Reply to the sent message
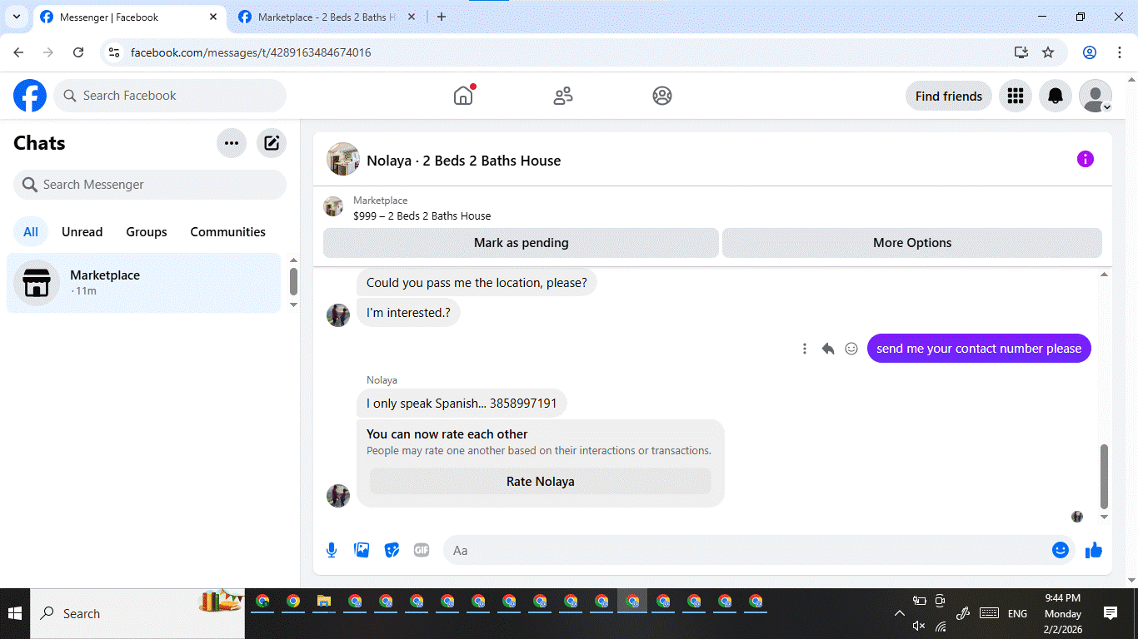This screenshot has height=639, width=1138. click(x=828, y=349)
